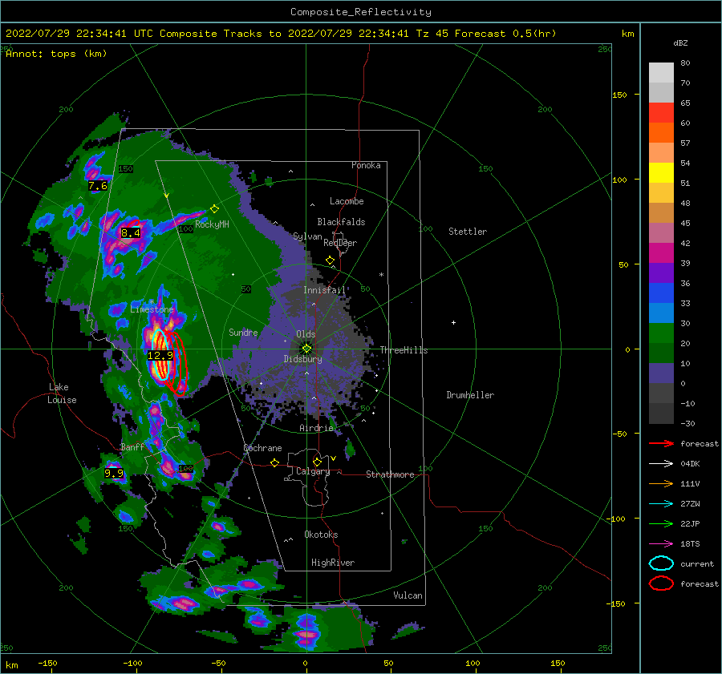Screen dimensions: 722x674
Task: Click the Strathmore label
Action: (390, 474)
